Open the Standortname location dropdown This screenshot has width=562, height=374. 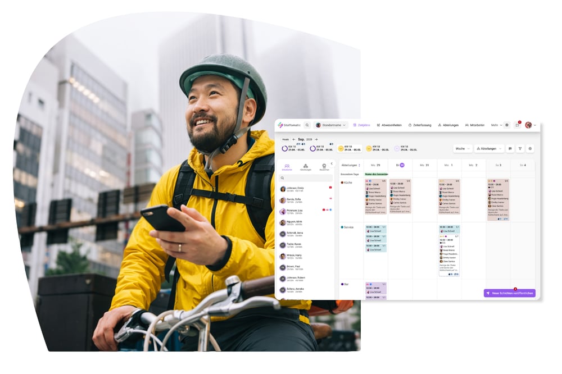coord(331,125)
